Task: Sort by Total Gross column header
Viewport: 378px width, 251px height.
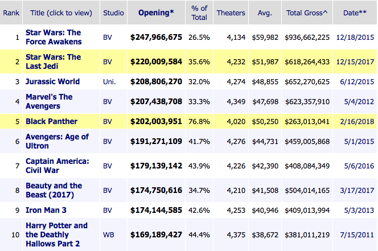Action: (307, 13)
